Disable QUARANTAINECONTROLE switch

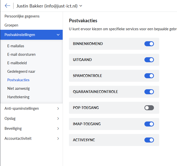pyautogui.click(x=149, y=92)
